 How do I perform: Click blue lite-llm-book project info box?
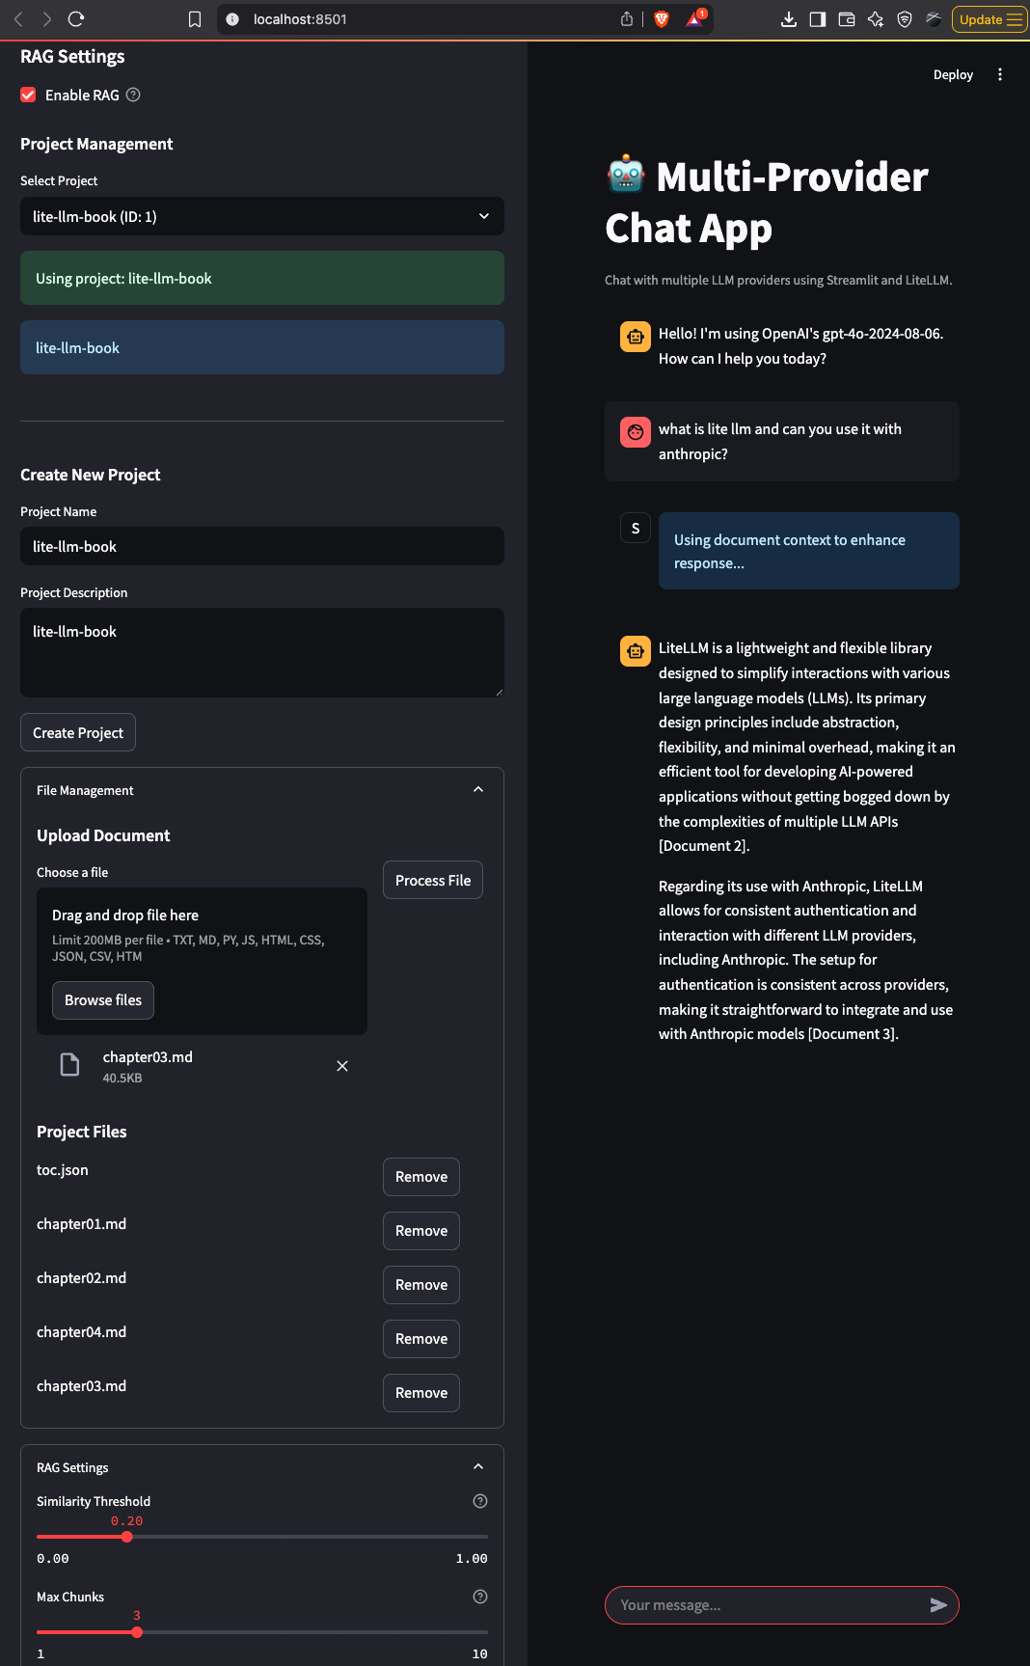[262, 347]
